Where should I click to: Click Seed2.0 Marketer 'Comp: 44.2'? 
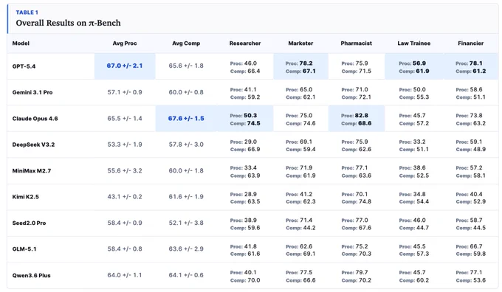click(x=300, y=228)
